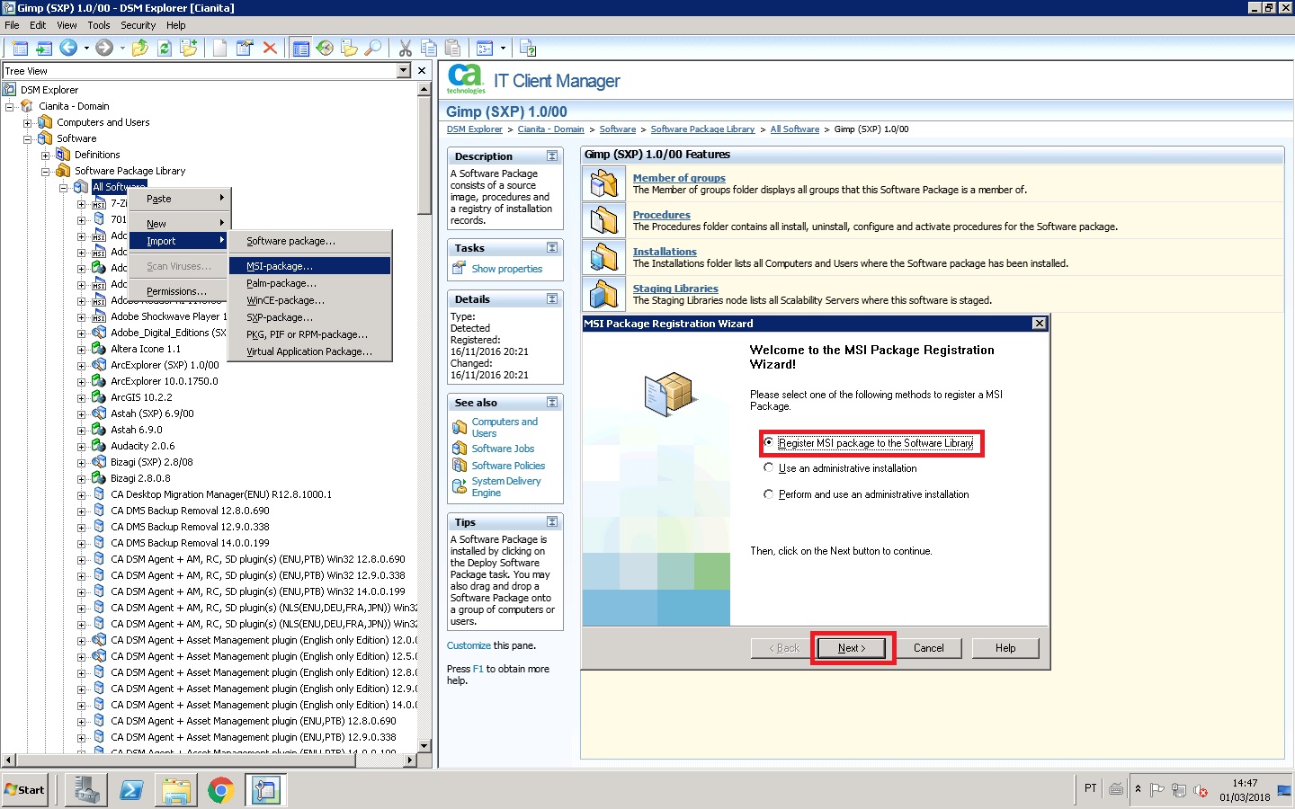Click Cancel in the MSI wizard
Screen dimensions: 1295x809
point(929,648)
